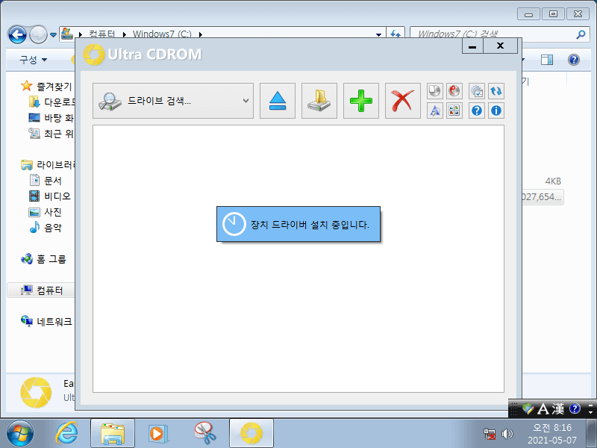Viewport: 597px width, 448px height.
Task: Click the Explorer forward arrow button
Action: [38, 34]
